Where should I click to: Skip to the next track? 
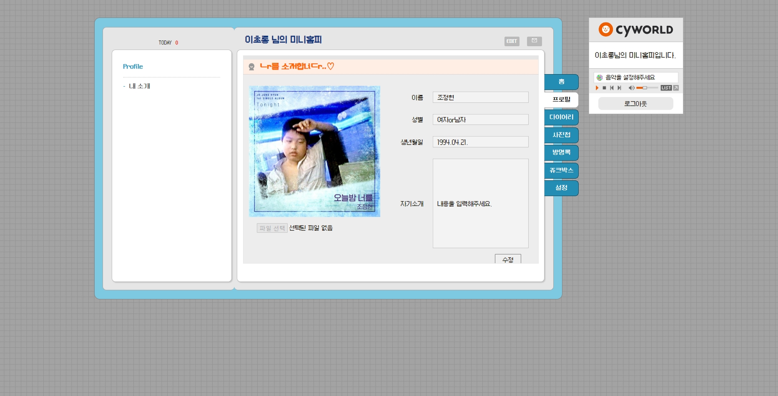(619, 88)
